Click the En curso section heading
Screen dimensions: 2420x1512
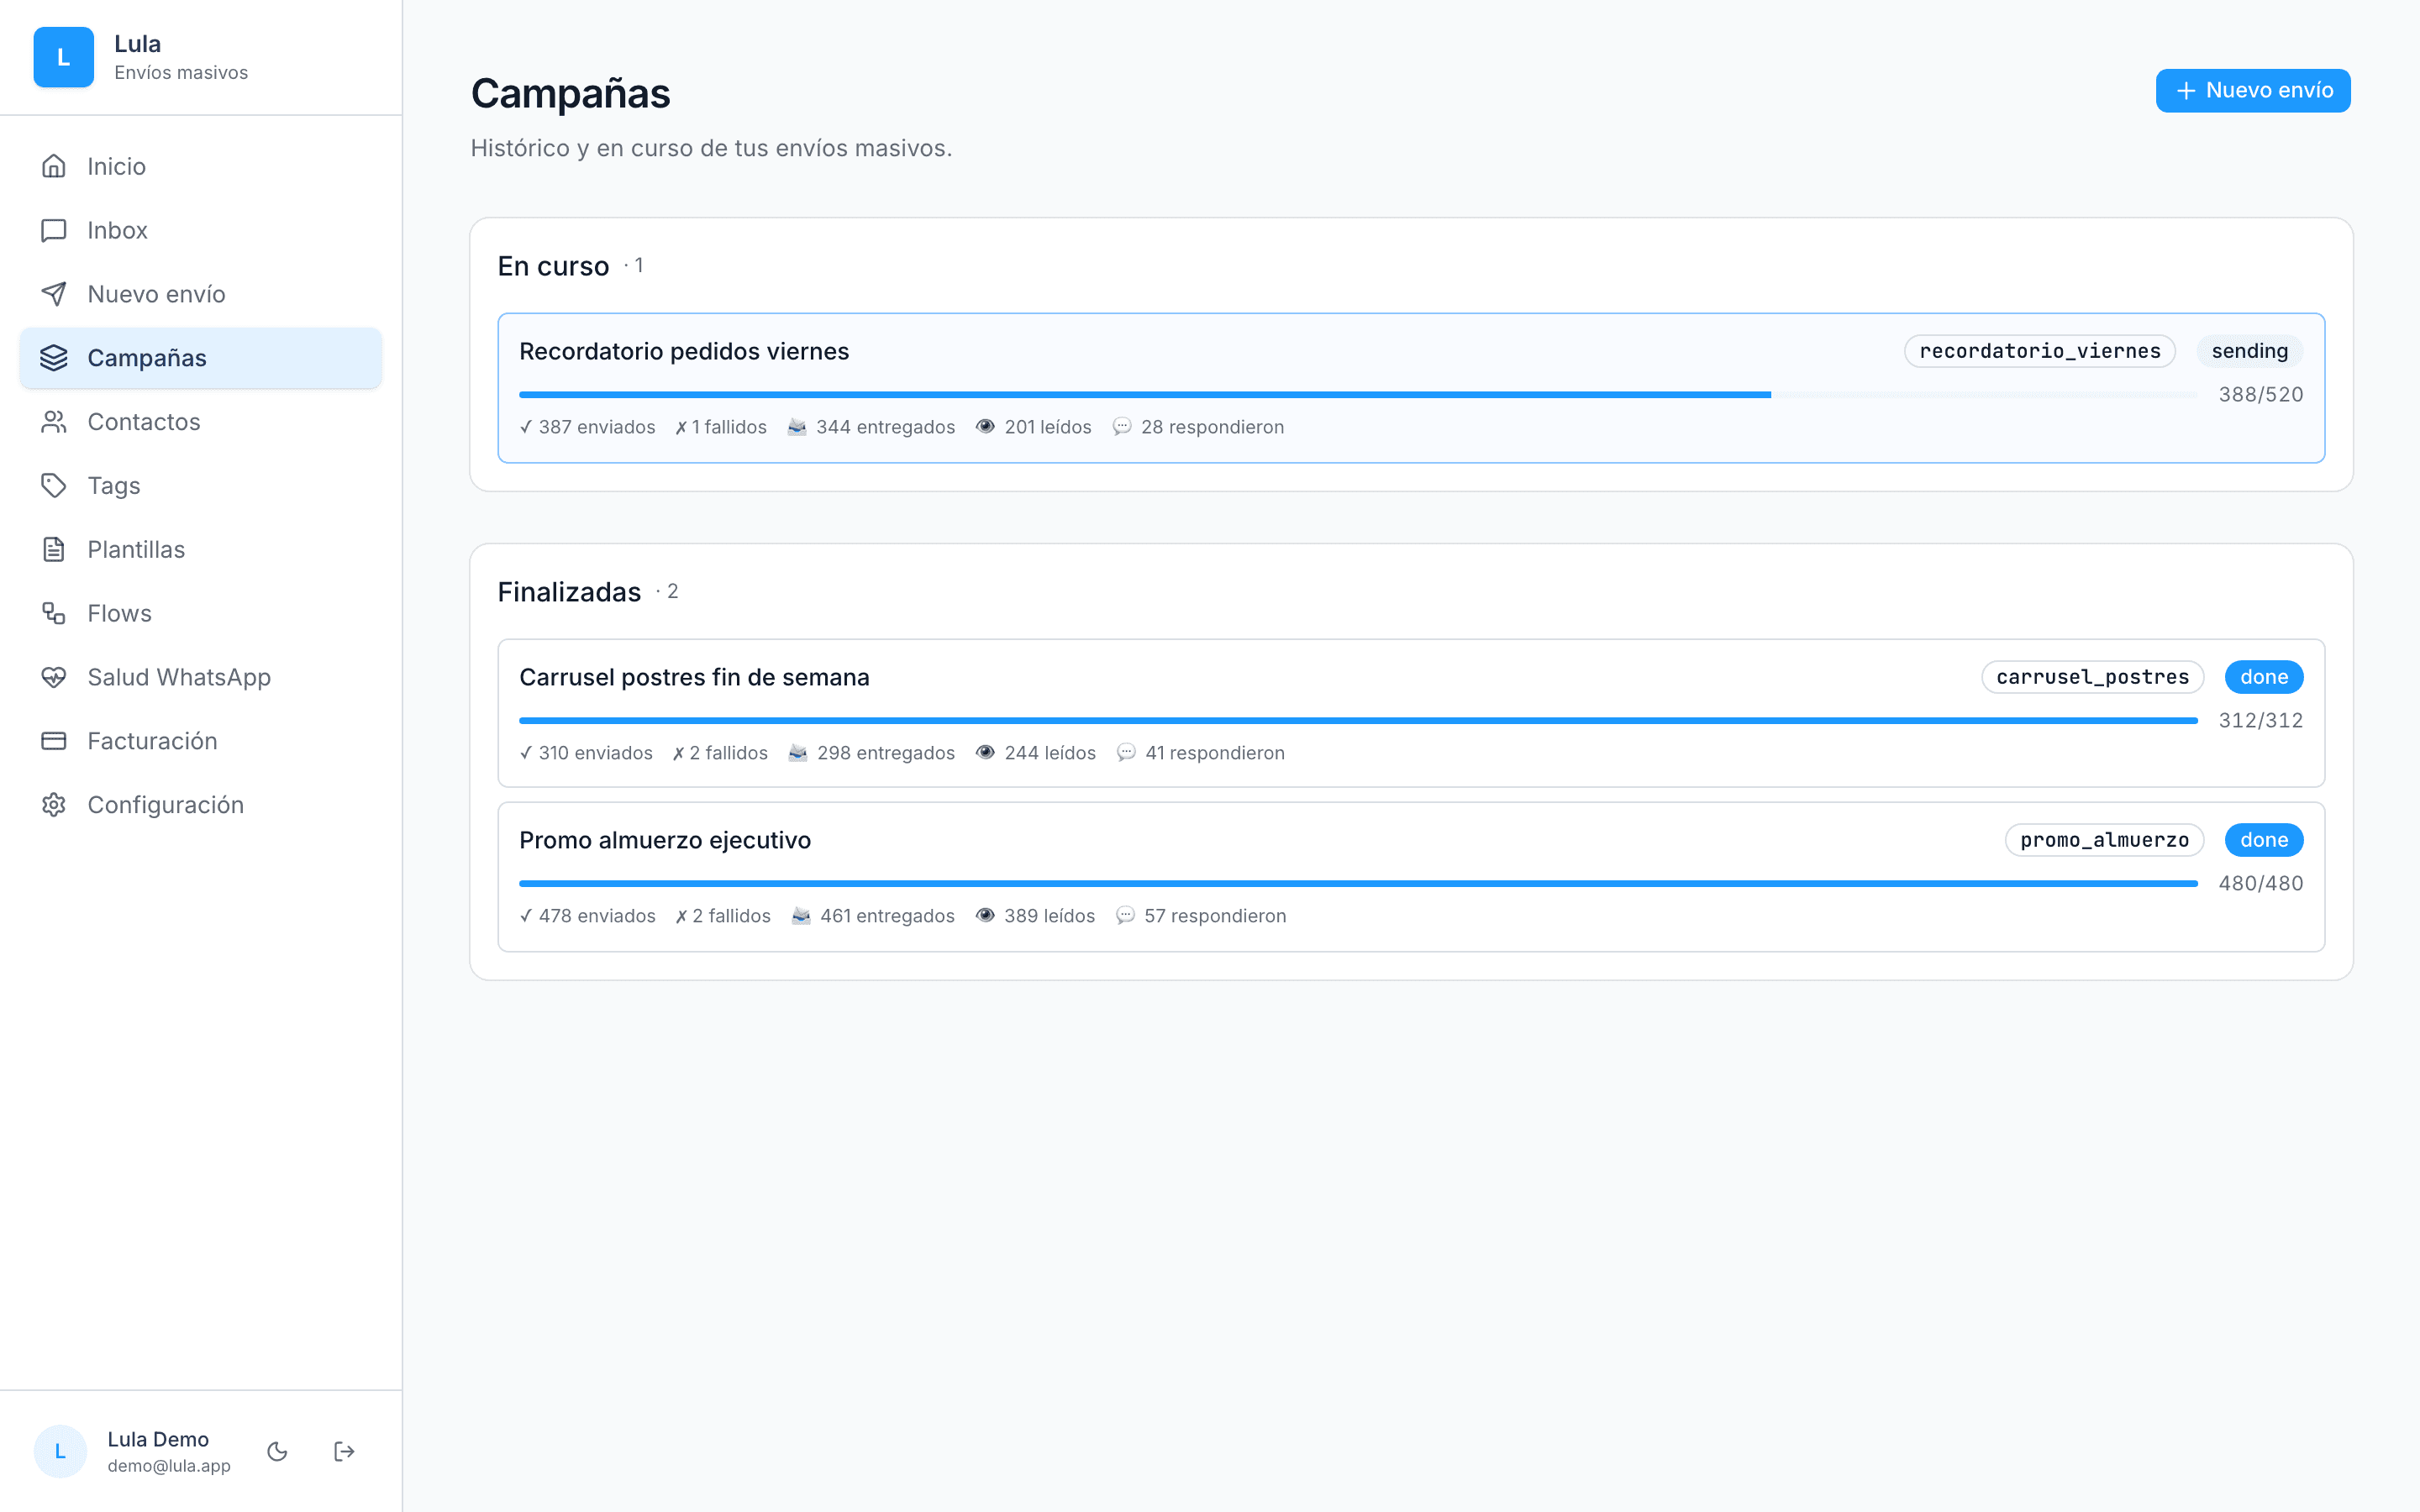point(553,266)
